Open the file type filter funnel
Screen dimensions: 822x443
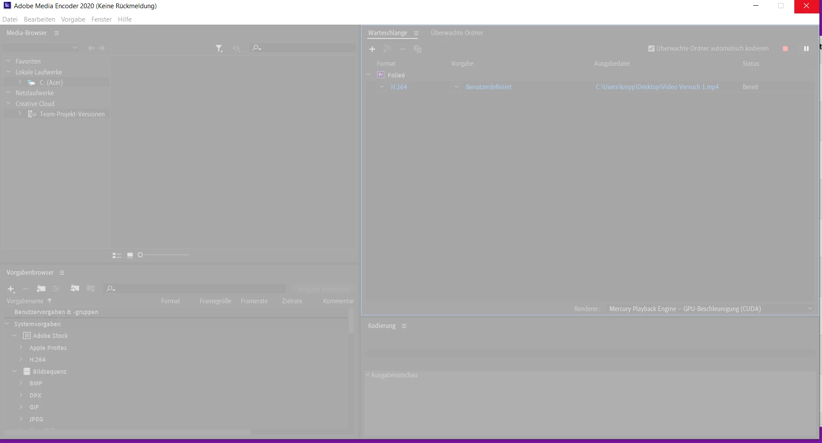[219, 48]
